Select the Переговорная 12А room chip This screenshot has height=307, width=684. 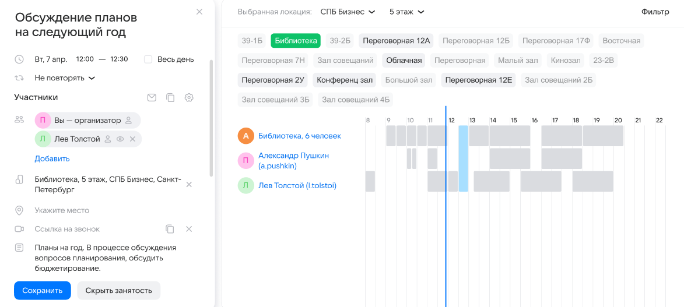[x=396, y=41]
